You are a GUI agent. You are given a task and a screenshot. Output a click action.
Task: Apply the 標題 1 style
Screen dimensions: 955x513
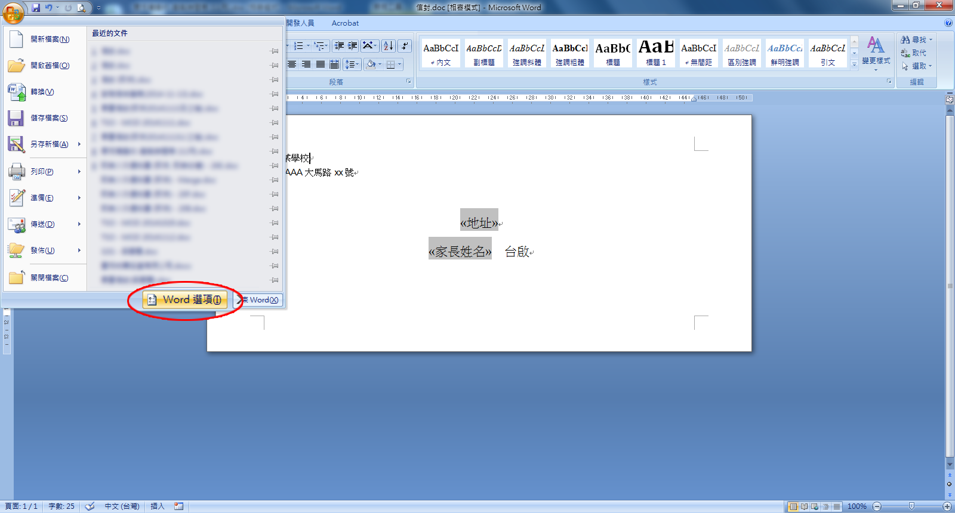tap(656, 53)
